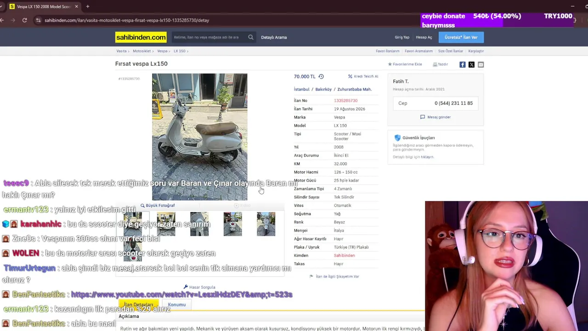Click İstanbul location link
The width and height of the screenshot is (588, 331).
[x=301, y=89]
